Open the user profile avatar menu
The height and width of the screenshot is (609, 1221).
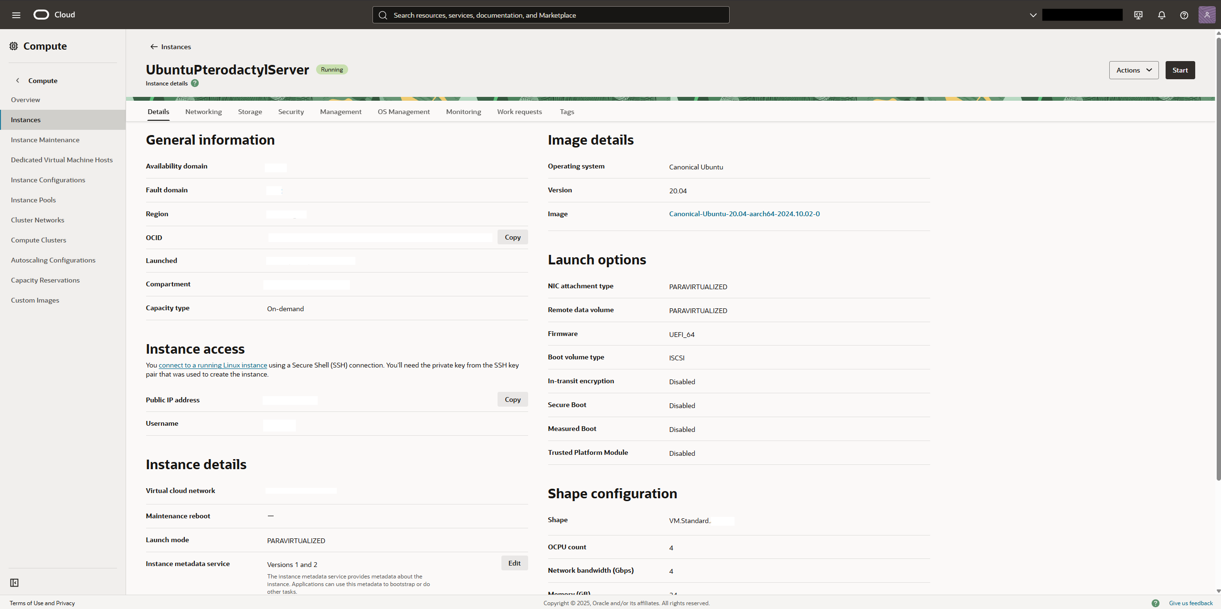[1207, 15]
